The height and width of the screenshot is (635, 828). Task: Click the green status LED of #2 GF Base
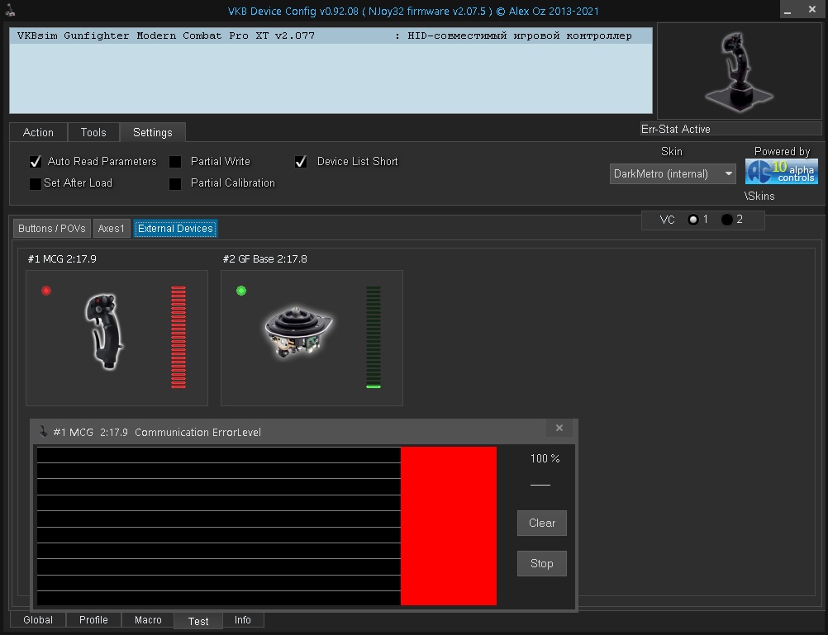[x=241, y=291]
